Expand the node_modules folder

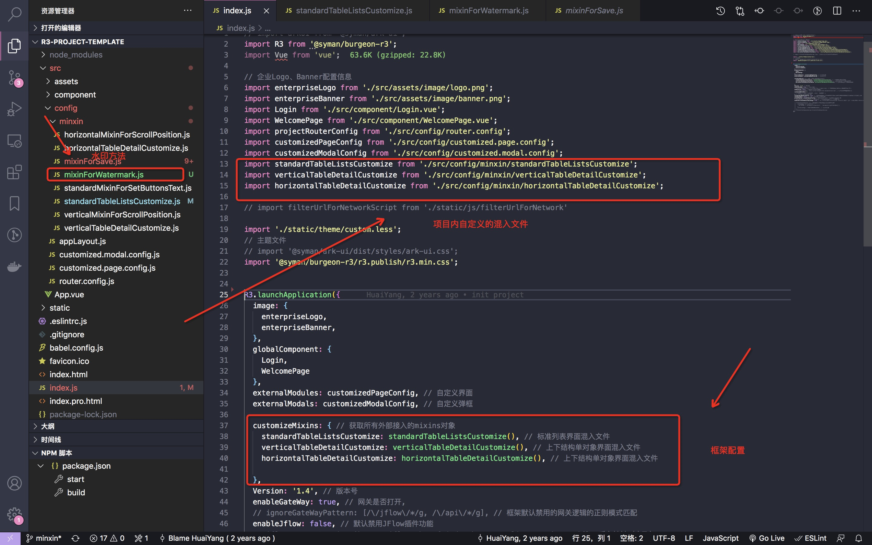point(116,55)
